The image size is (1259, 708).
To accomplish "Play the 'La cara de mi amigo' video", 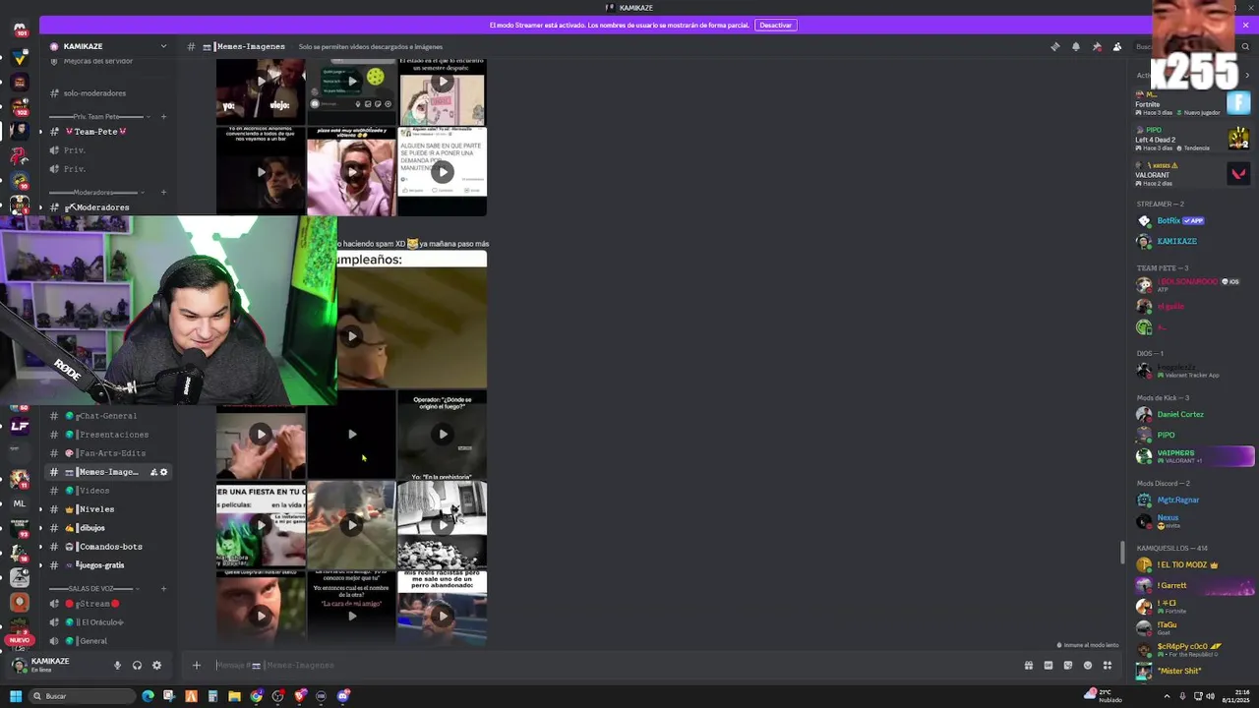I will click(352, 616).
